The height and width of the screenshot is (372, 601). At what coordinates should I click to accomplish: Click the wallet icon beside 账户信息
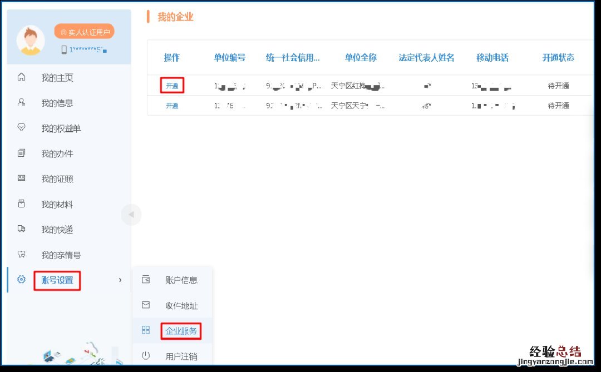[x=146, y=279]
